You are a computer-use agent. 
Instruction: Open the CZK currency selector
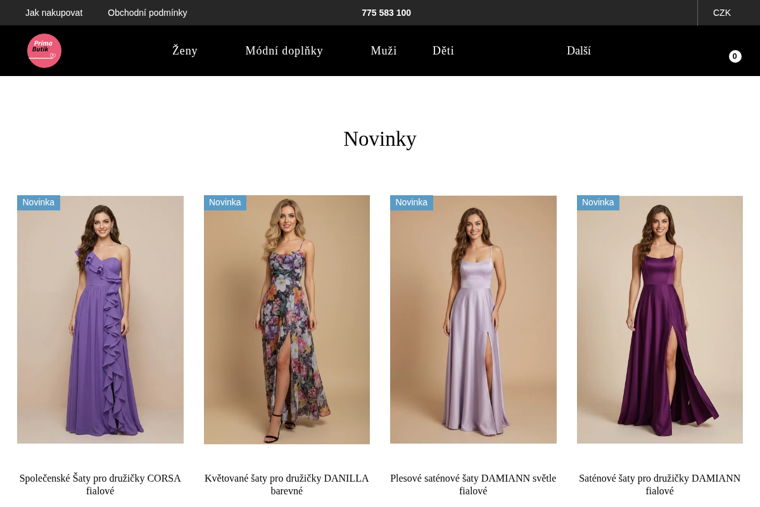722,13
